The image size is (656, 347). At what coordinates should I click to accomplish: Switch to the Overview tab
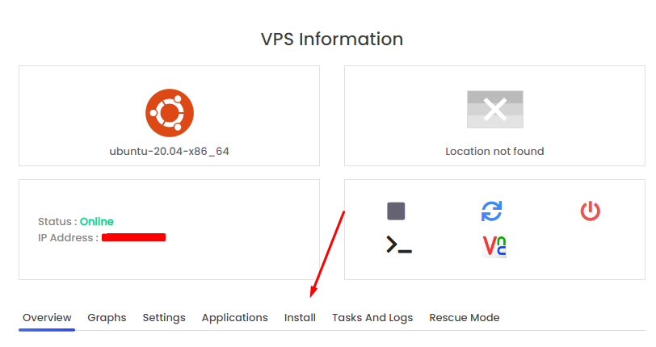pyautogui.click(x=47, y=318)
